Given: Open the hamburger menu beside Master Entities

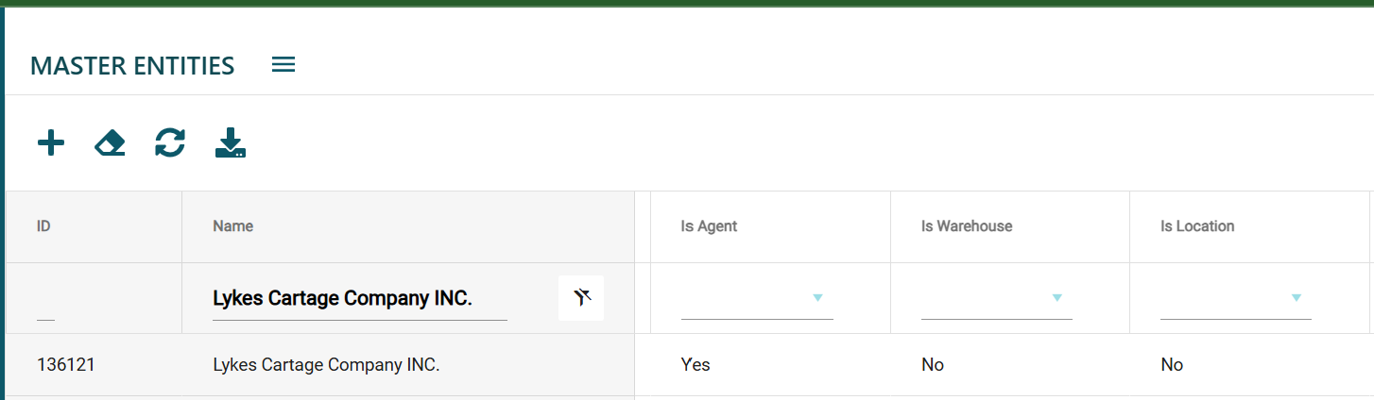Looking at the screenshot, I should (283, 65).
